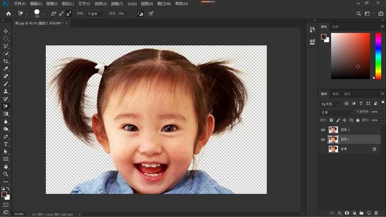The image size is (386, 217).
Task: Click the foreground color swatch in Color panel
Action: [x=323, y=37]
